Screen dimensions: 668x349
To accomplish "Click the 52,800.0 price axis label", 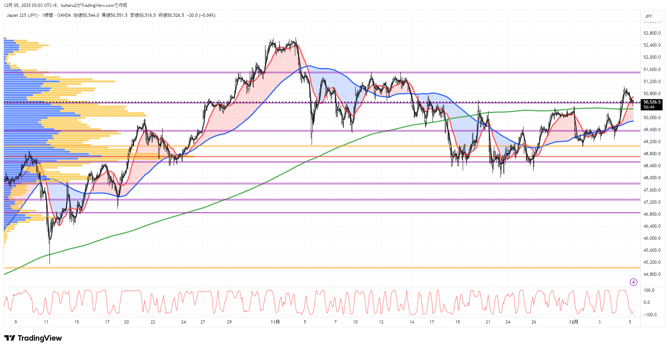I will [652, 33].
